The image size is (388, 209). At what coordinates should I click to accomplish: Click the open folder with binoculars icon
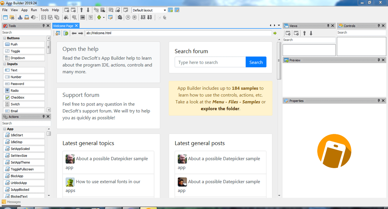(12, 17)
